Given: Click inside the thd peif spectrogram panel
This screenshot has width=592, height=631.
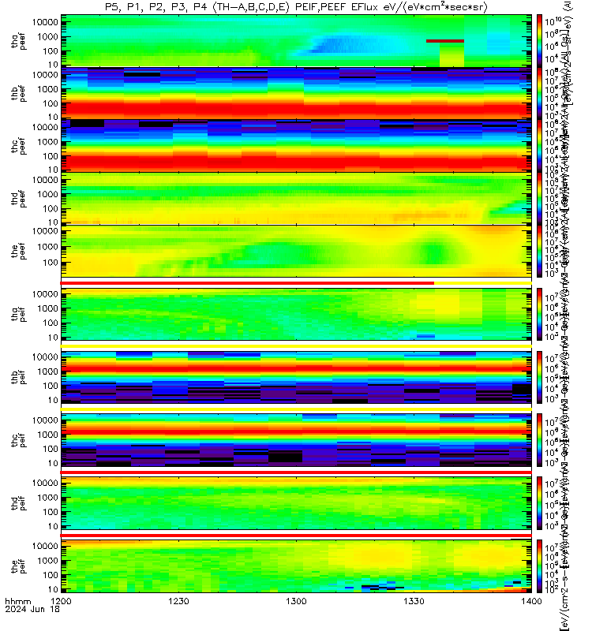Looking at the screenshot, I should [296, 503].
